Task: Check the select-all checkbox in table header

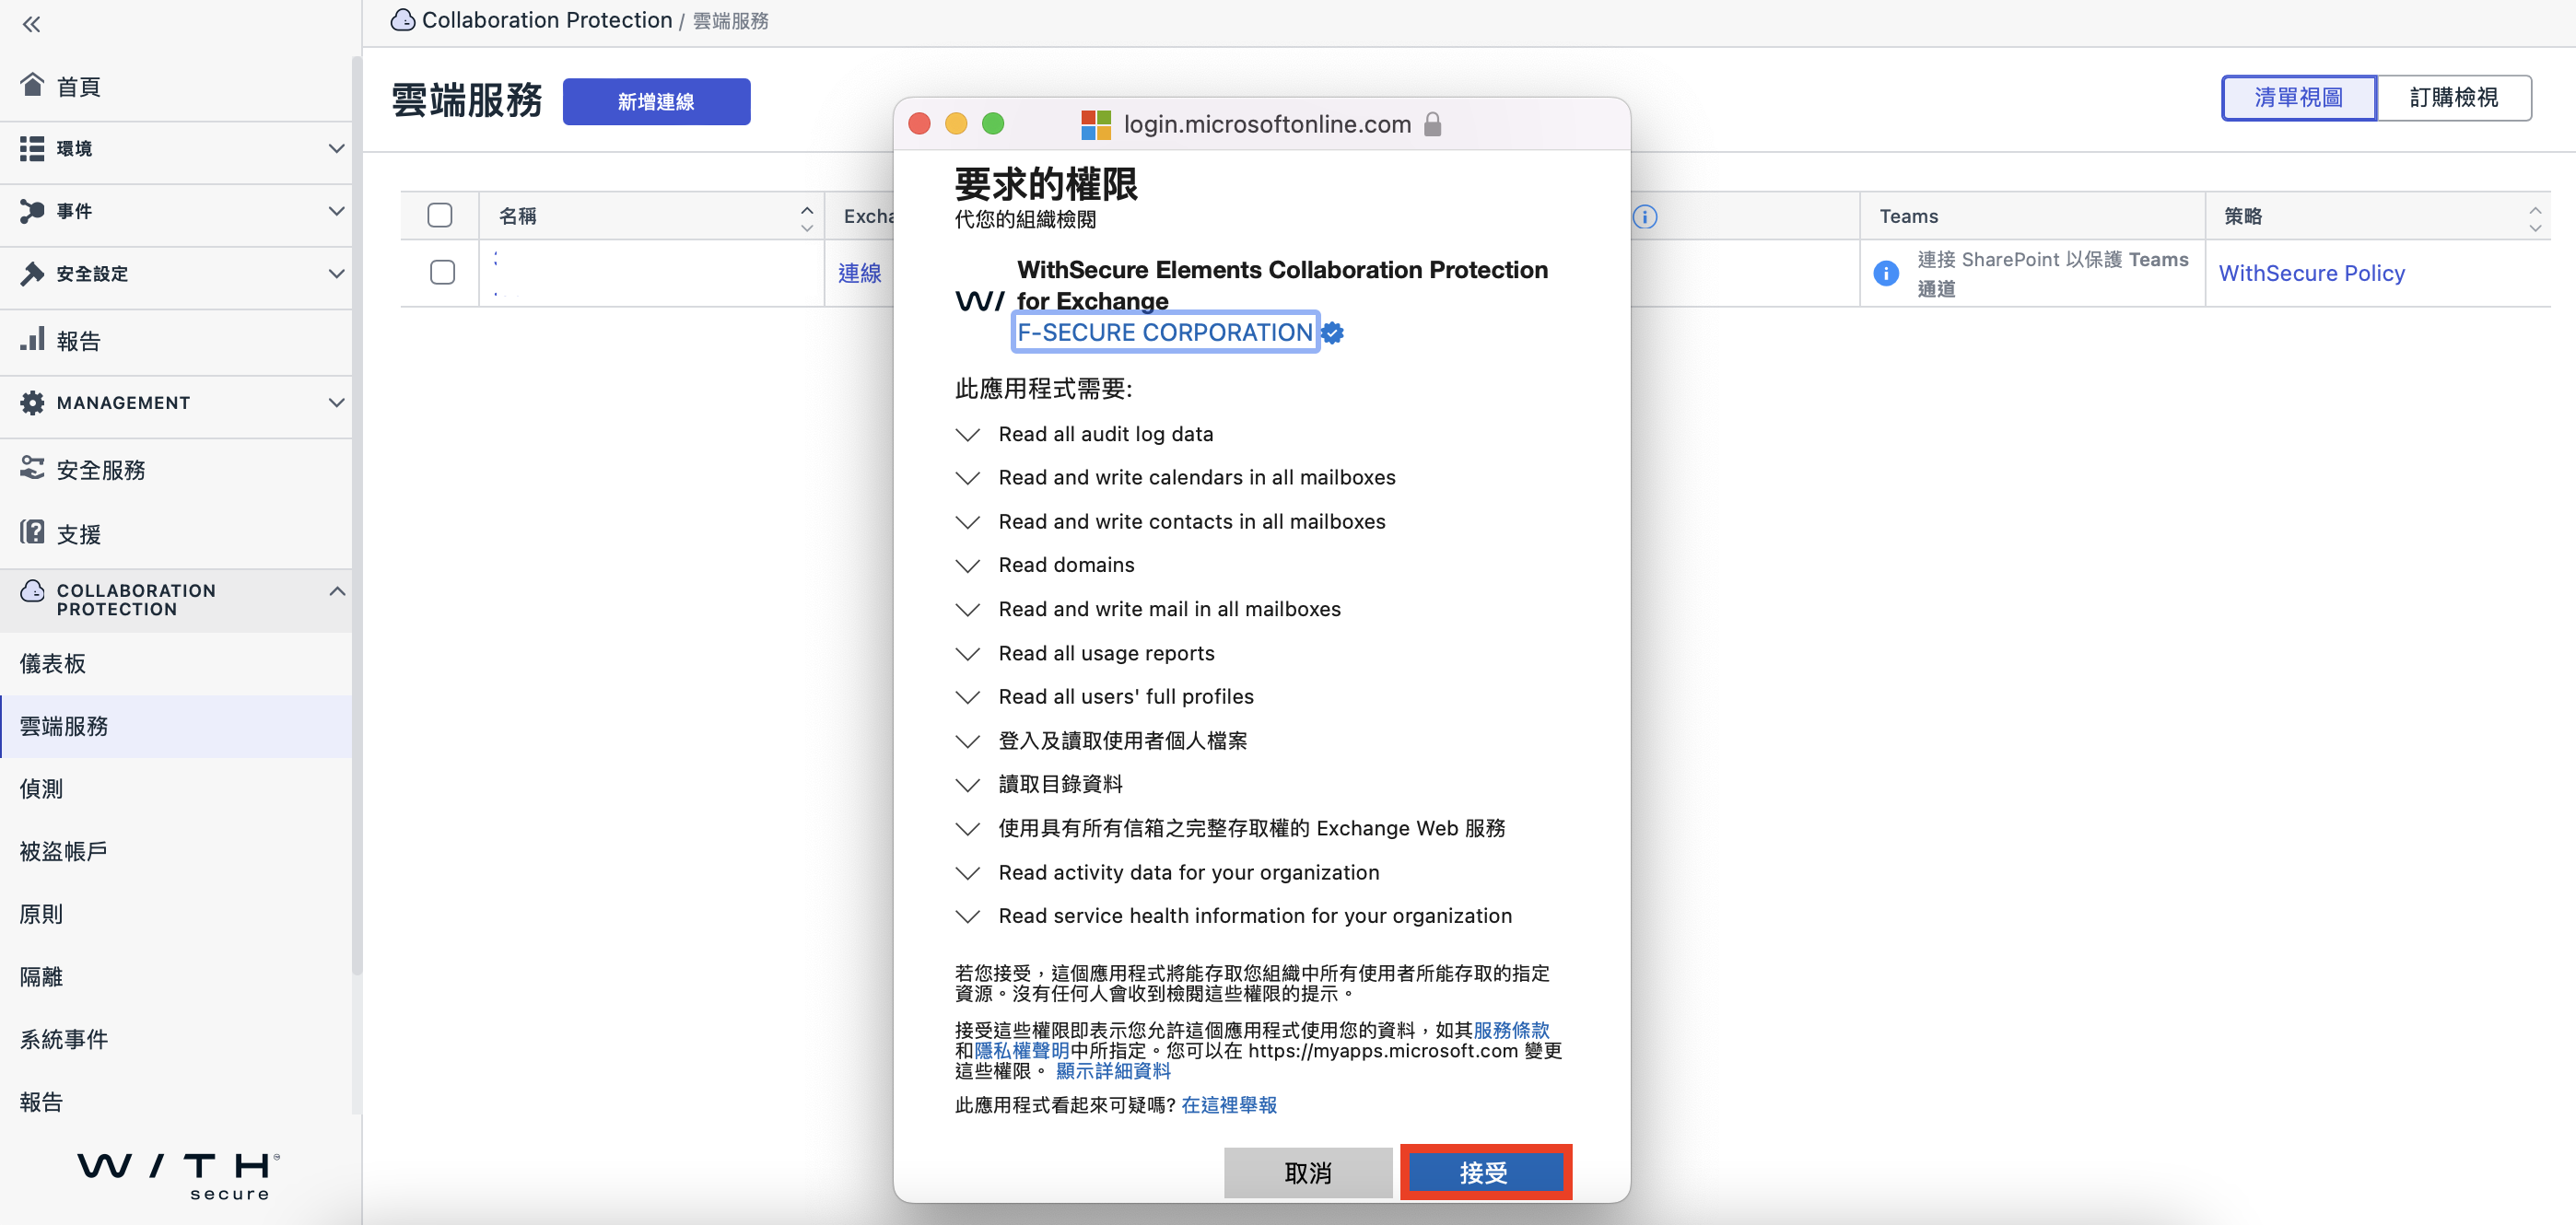Action: tap(440, 215)
